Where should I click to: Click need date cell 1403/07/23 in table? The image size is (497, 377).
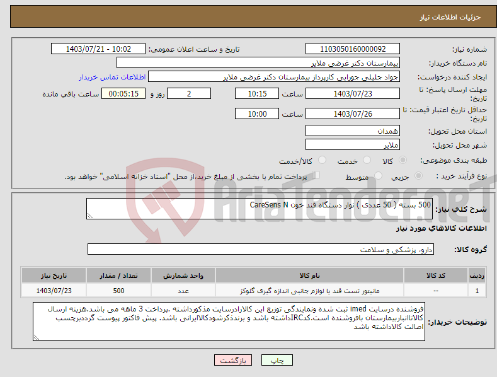54,291
